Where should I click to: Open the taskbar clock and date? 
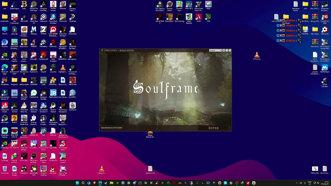325,183
